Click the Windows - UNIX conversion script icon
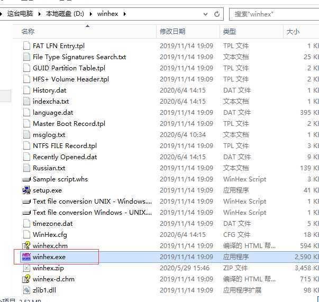319x302 pixels. 26,213
